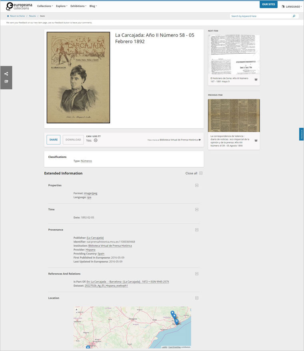Open the Blog menu

(x=93, y=6)
